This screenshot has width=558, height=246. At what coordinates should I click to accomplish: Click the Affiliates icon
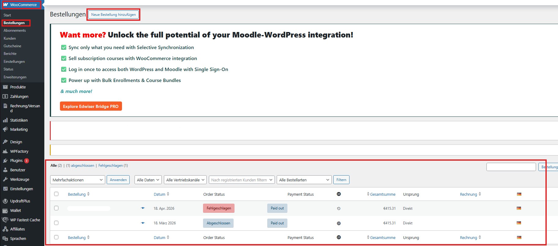point(5,229)
